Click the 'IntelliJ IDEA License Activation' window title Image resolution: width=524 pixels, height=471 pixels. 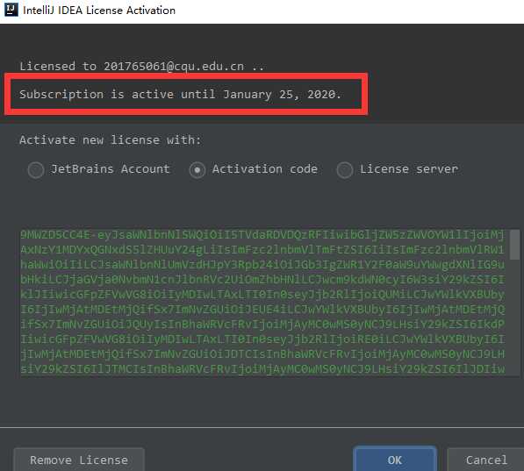point(99,11)
